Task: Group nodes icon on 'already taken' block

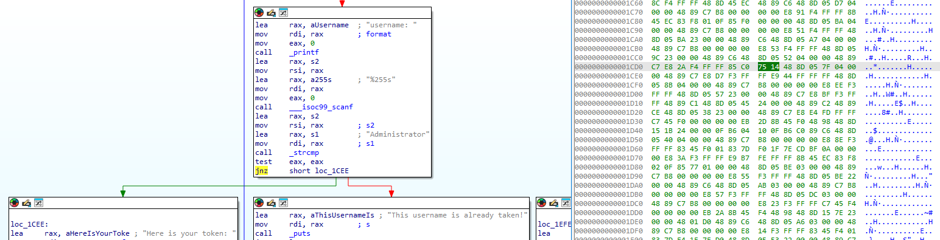Action: click(282, 202)
